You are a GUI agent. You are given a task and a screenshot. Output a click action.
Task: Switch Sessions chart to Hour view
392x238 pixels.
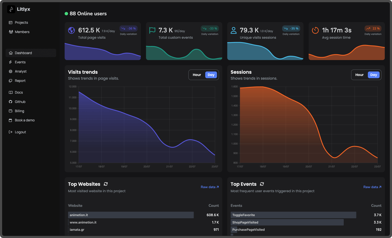[359, 75]
